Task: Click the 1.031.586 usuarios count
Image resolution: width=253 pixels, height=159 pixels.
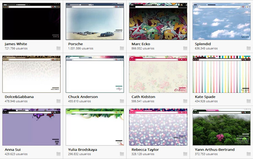Action: coord(81,48)
